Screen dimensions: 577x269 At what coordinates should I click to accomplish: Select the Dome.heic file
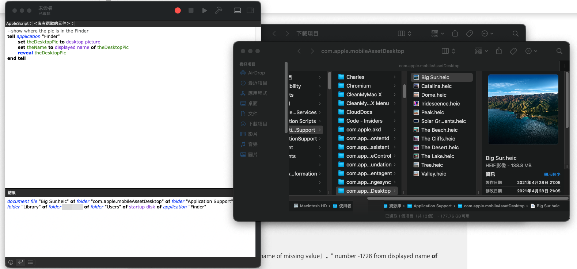[x=442, y=95]
